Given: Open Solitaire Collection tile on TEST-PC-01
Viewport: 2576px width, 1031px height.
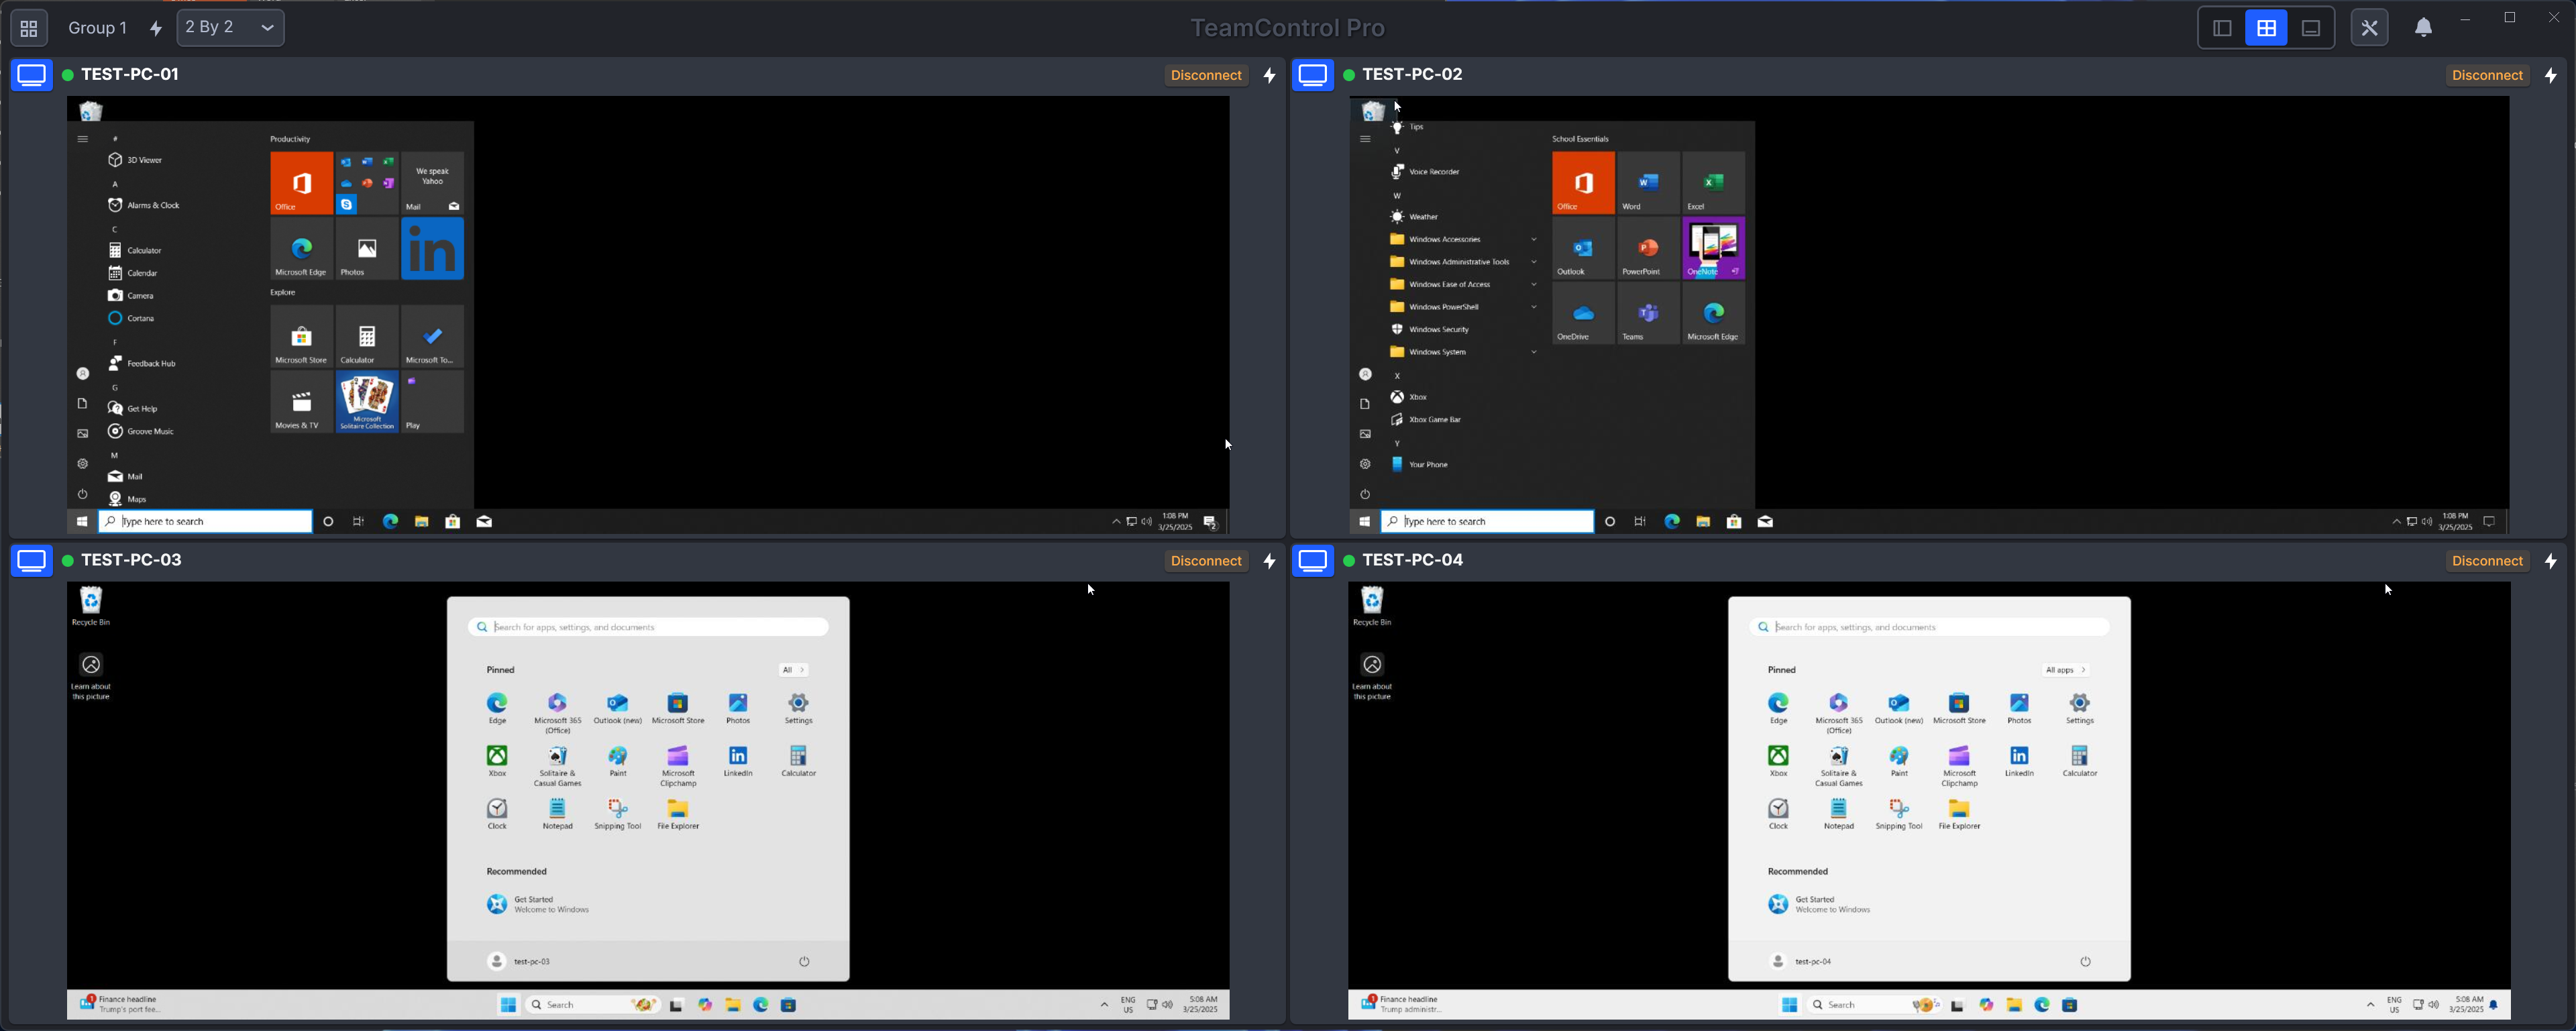Looking at the screenshot, I should tap(367, 402).
